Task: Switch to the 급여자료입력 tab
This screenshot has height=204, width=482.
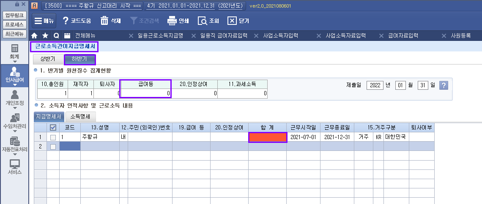Action: (x=403, y=35)
